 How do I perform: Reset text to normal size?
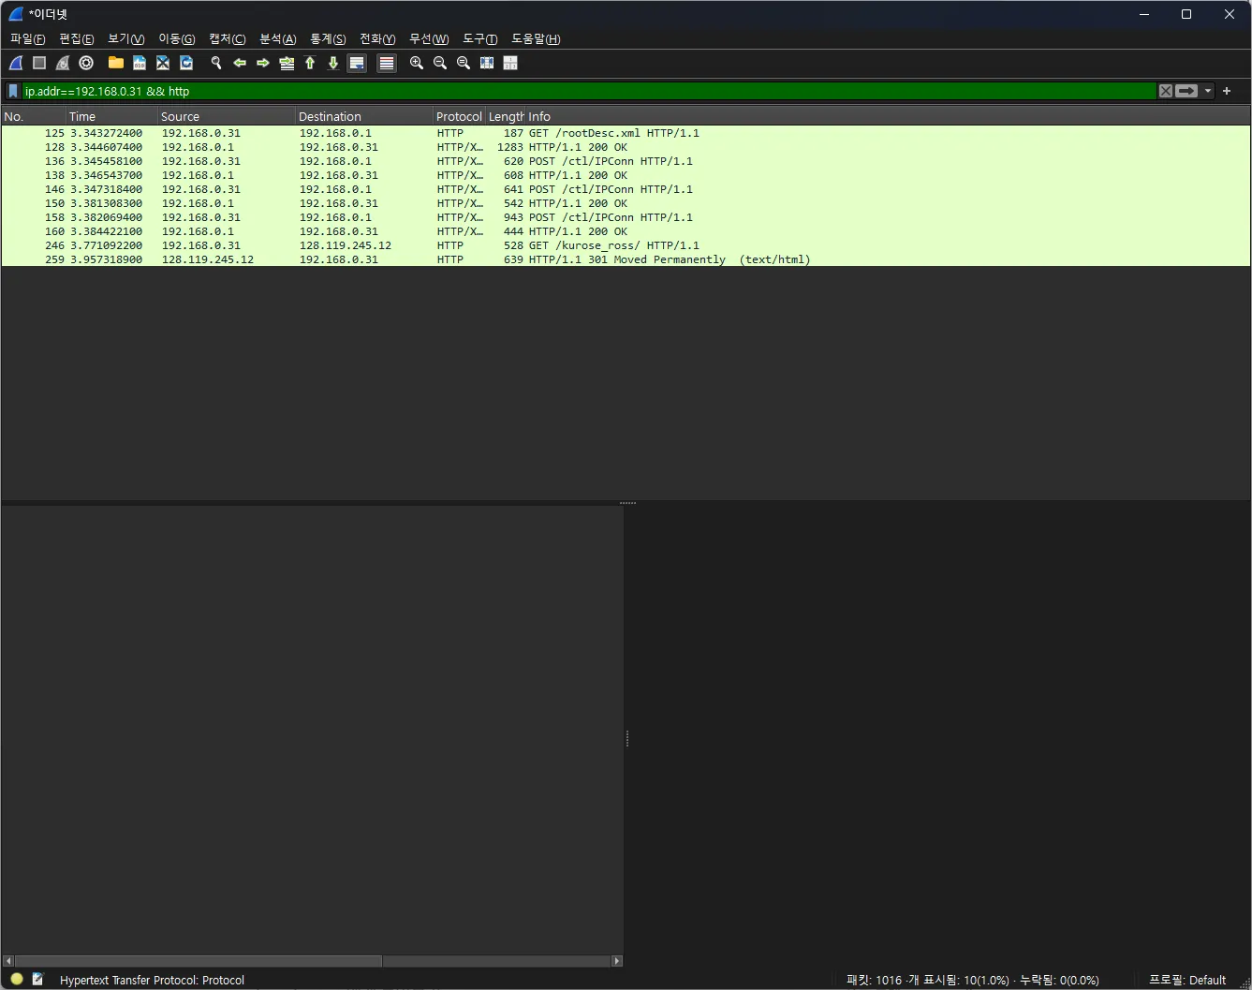click(464, 63)
